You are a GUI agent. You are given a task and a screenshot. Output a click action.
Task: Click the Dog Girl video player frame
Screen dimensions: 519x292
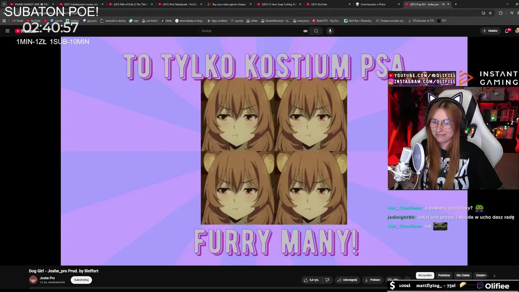pos(264,151)
